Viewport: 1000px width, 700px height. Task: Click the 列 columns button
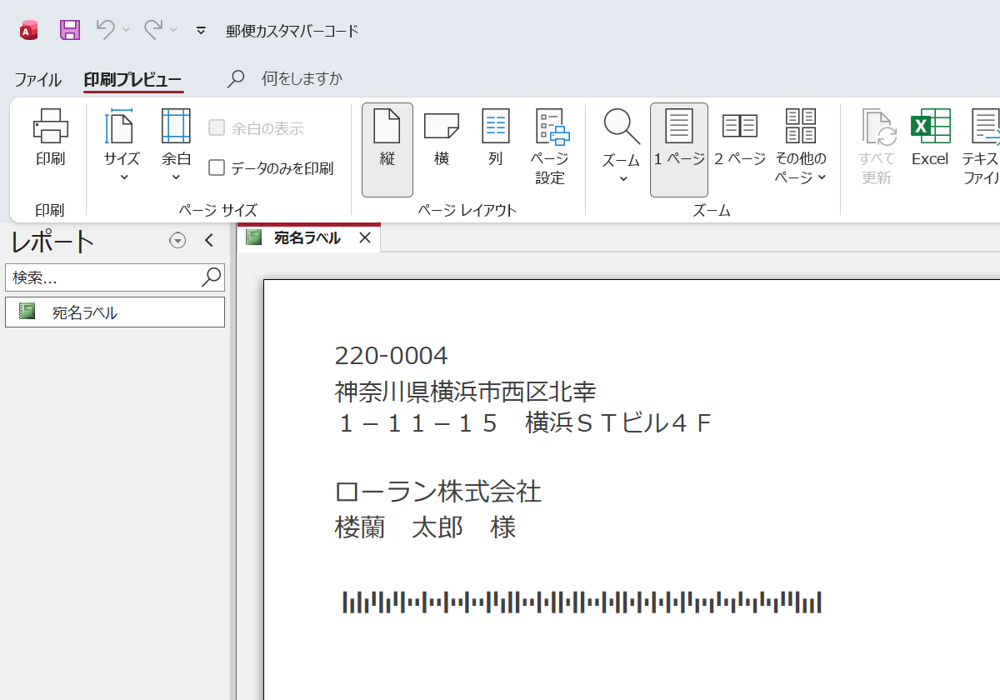pyautogui.click(x=496, y=137)
